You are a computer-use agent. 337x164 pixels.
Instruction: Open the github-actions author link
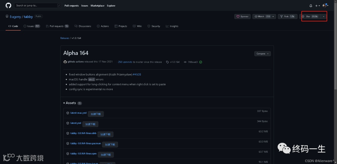pos(76,62)
